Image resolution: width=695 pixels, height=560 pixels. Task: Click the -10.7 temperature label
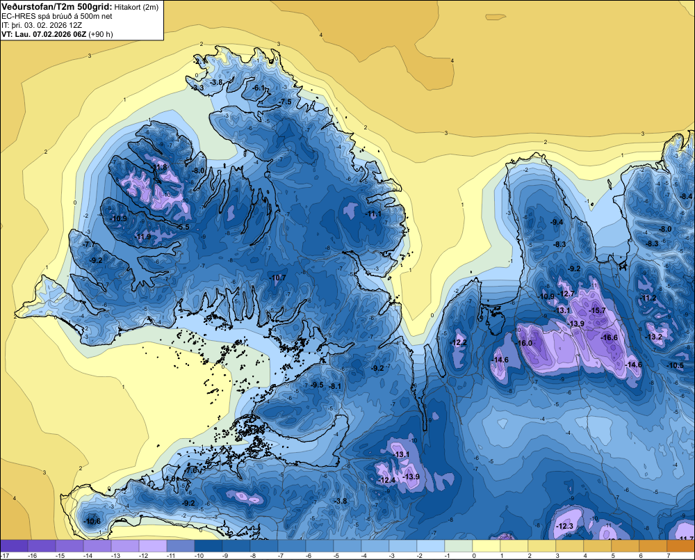277,278
